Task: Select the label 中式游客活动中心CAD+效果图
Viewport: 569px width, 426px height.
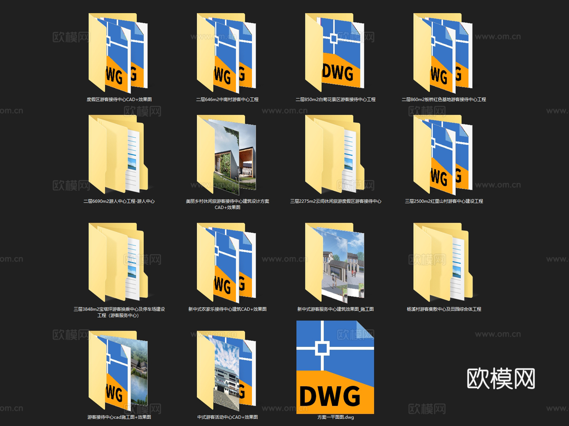Action: coord(227,417)
